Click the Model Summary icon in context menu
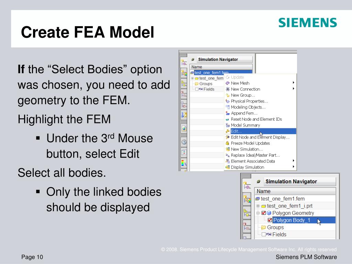Screen dimensions: 352x264 [228, 125]
